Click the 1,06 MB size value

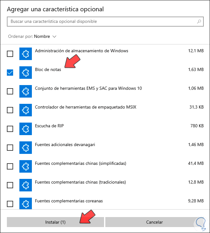click(196, 88)
